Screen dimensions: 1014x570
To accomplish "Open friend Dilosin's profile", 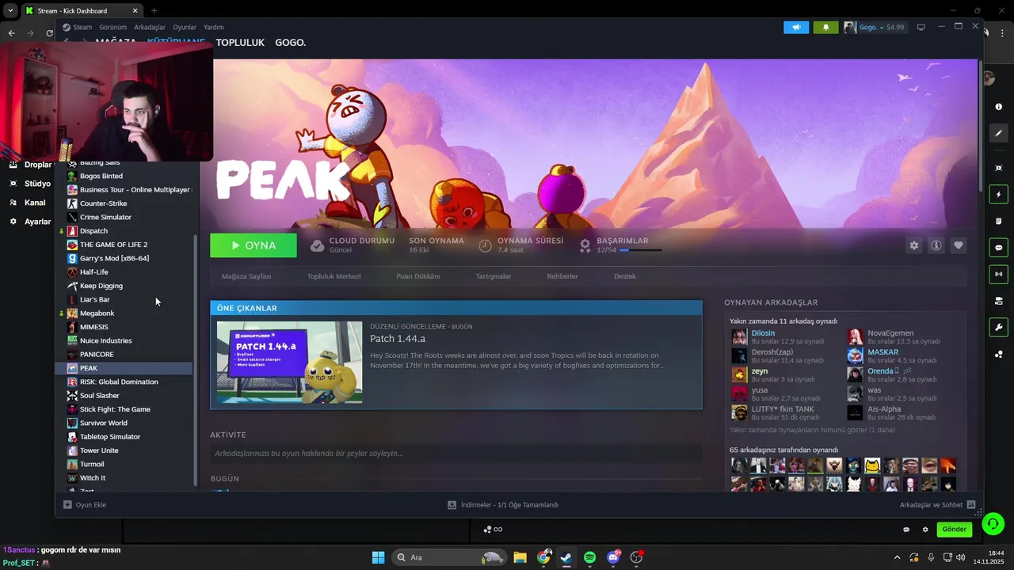I will coord(763,333).
